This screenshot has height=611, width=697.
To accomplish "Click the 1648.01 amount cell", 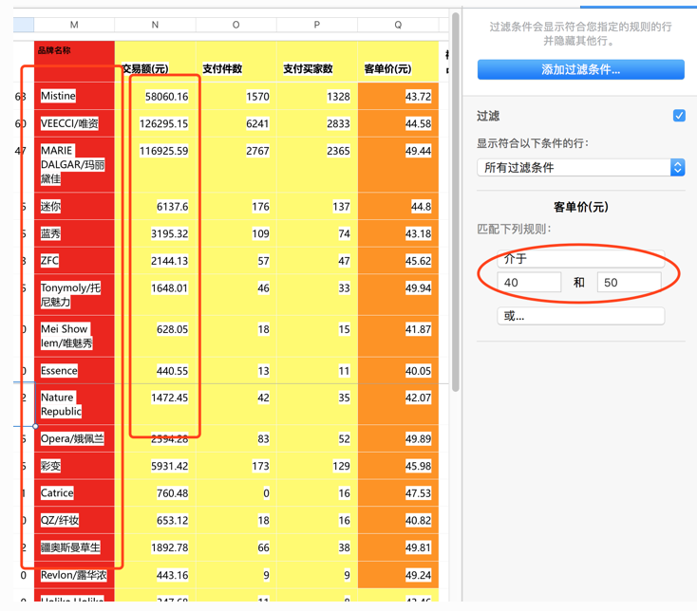I will (x=155, y=295).
